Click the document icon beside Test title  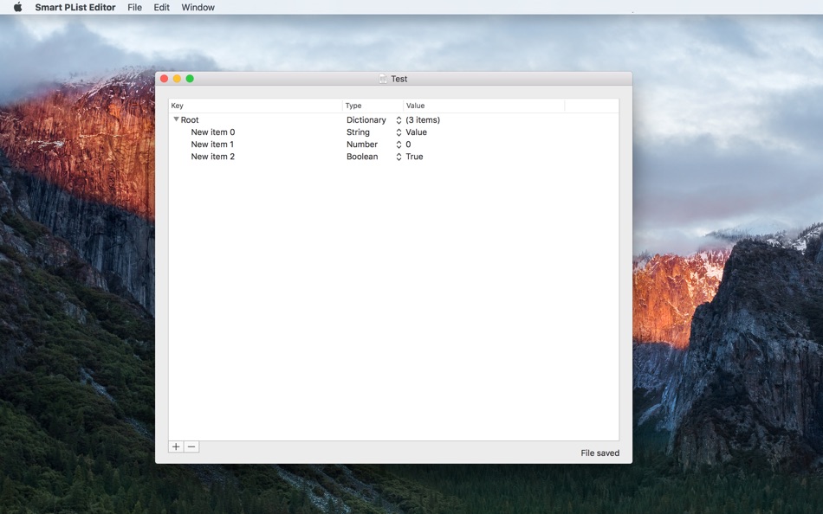point(383,79)
